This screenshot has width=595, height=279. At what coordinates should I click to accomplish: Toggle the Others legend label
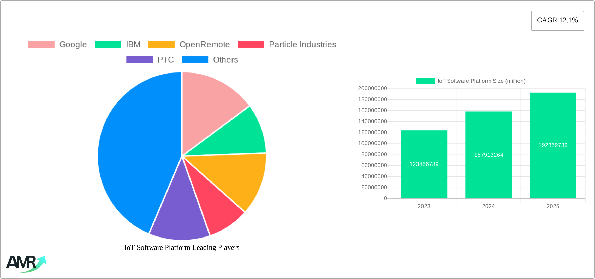[225, 60]
